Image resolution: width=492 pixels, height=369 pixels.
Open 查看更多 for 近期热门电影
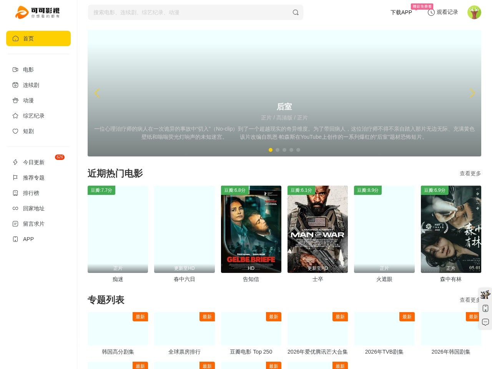click(470, 173)
